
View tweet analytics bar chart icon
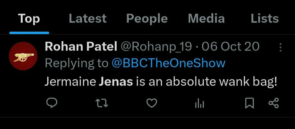coord(199,103)
